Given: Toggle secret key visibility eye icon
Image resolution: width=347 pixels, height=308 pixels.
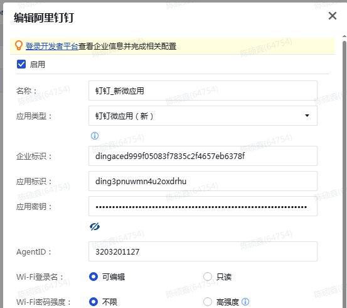Looking at the screenshot, I should pyautogui.click(x=95, y=227).
